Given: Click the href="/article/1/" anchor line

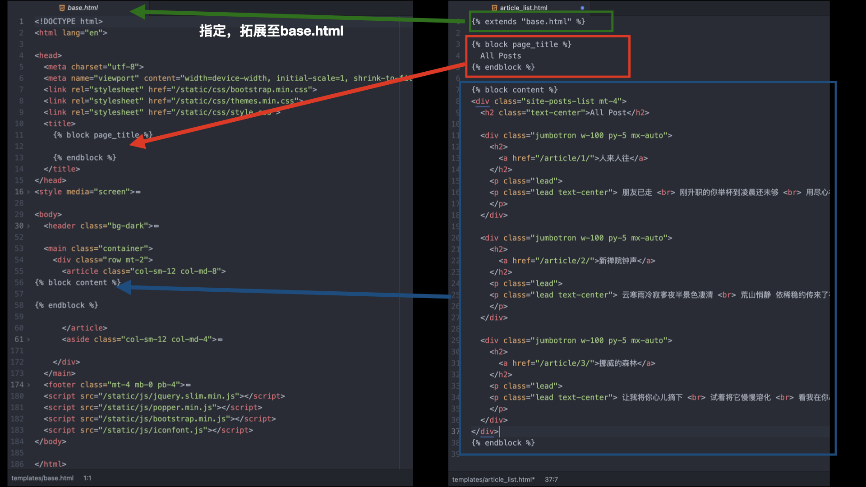Looking at the screenshot, I should 573,158.
